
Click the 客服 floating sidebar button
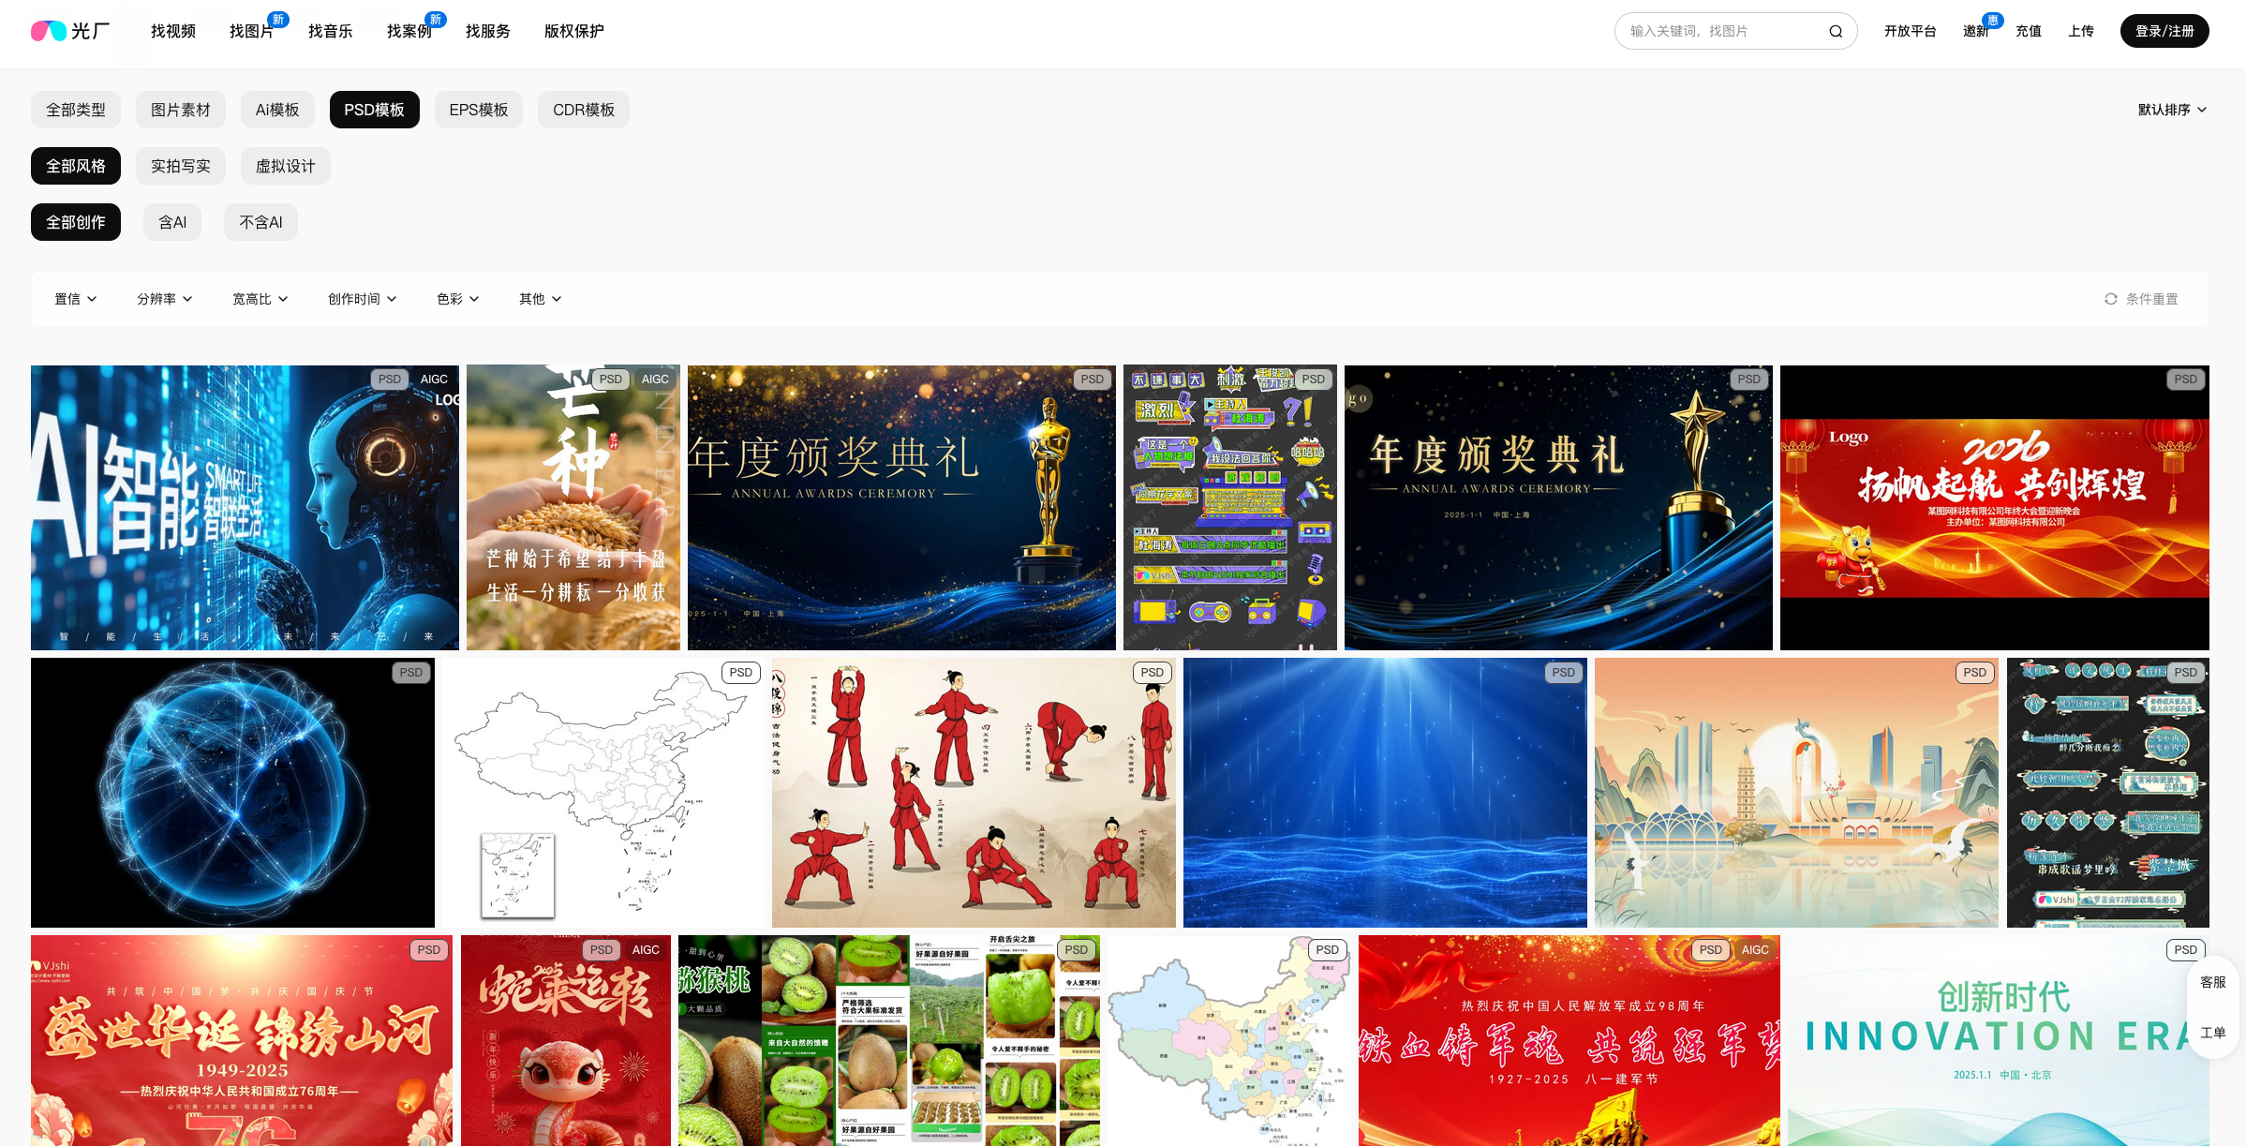2212,982
